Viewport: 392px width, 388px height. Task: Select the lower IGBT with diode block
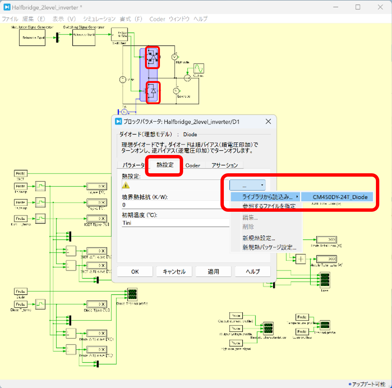(153, 91)
